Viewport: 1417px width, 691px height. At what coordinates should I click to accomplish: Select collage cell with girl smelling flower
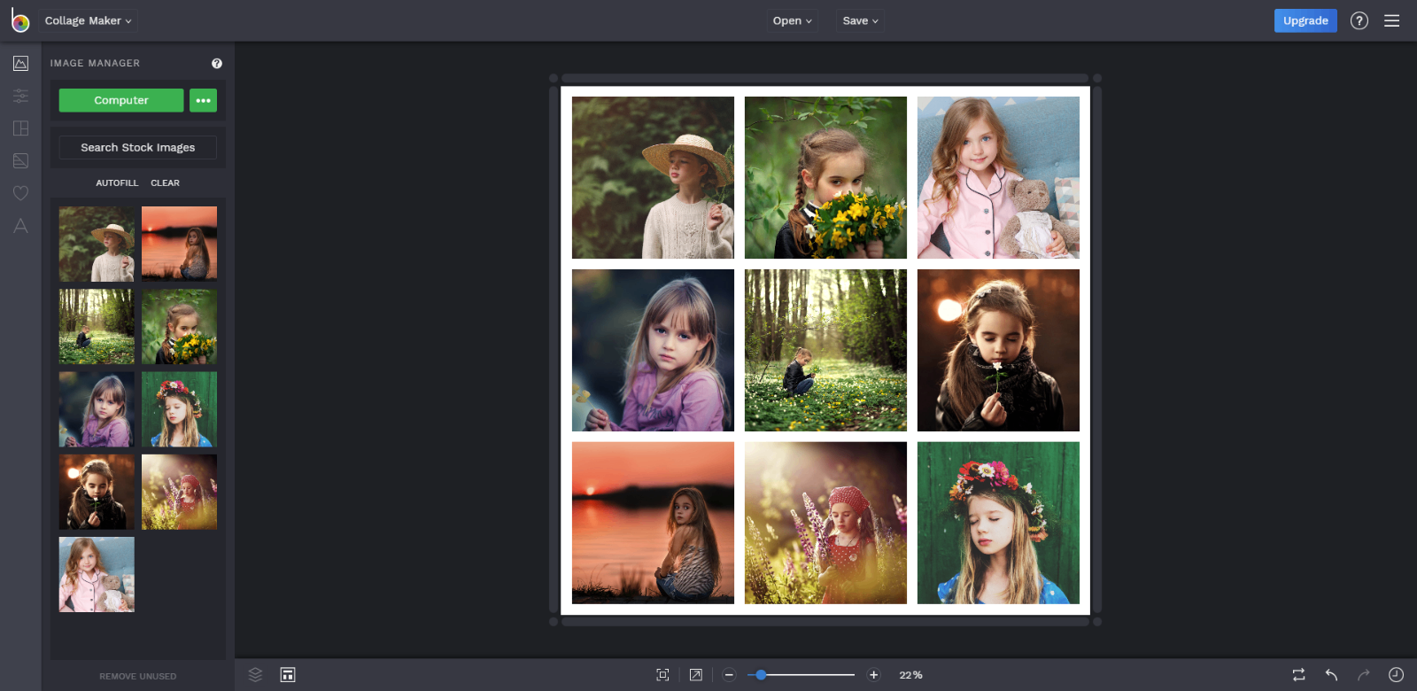pyautogui.click(x=998, y=350)
